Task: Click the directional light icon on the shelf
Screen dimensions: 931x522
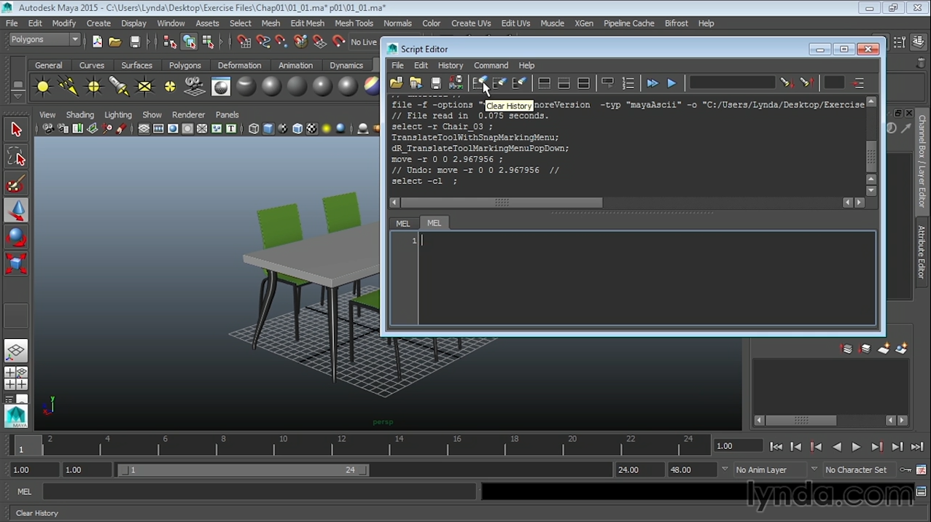Action: [69, 87]
